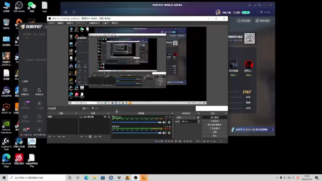The image size is (322, 181).
Task: Select the scene row in Scenes list
Action: tap(63, 117)
